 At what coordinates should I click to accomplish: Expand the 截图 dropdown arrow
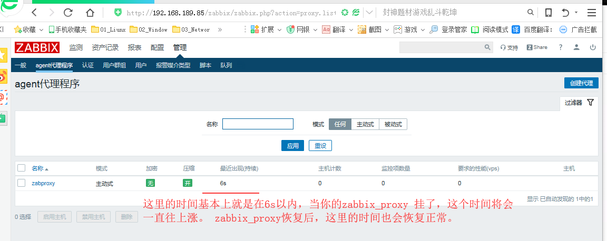point(386,30)
